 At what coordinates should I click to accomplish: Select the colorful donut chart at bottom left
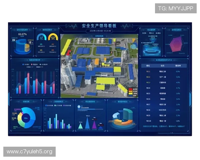pos(25,118)
